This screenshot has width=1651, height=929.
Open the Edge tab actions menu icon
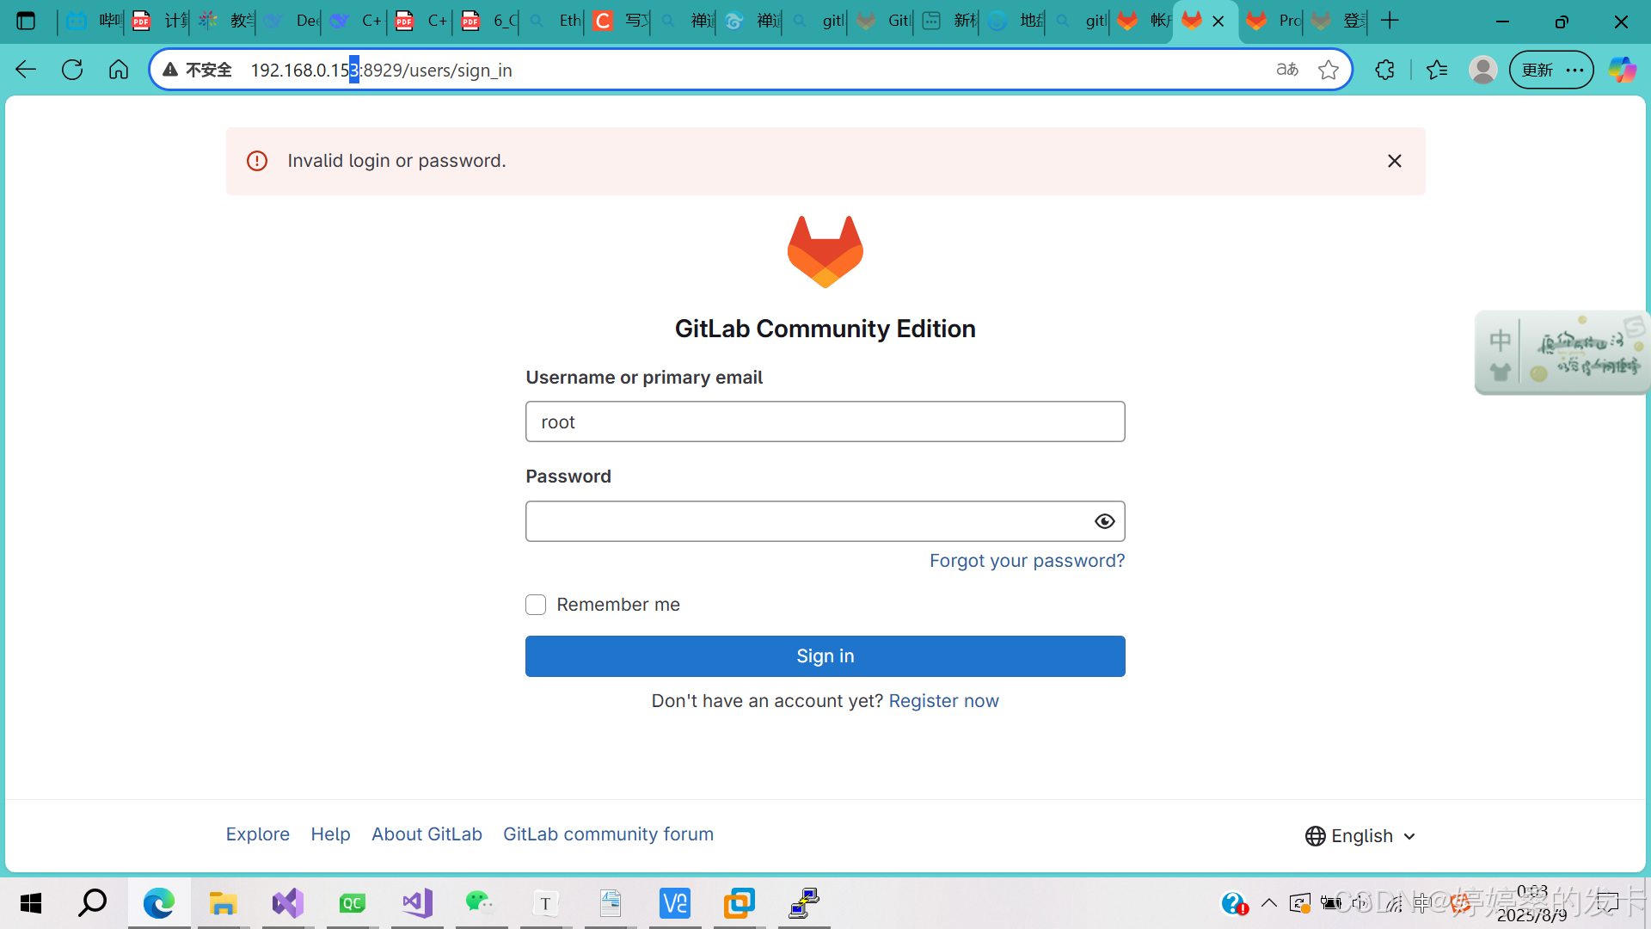tap(26, 21)
